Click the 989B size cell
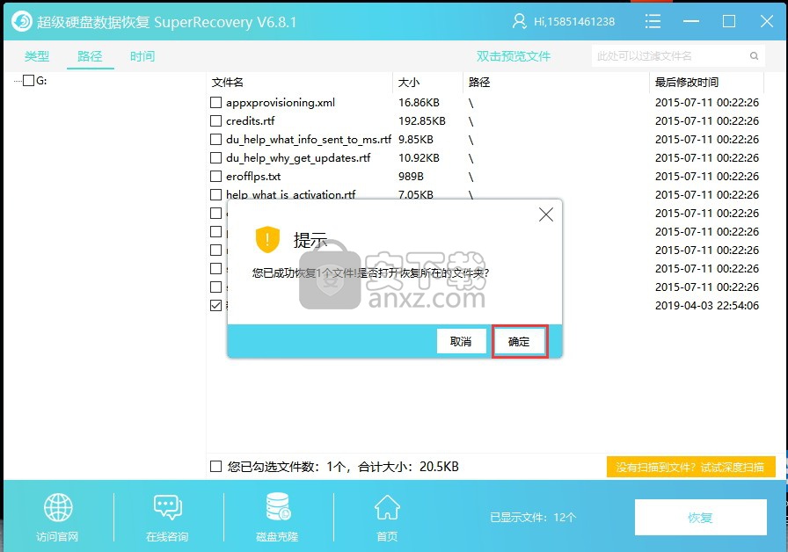788x552 pixels. tap(411, 177)
